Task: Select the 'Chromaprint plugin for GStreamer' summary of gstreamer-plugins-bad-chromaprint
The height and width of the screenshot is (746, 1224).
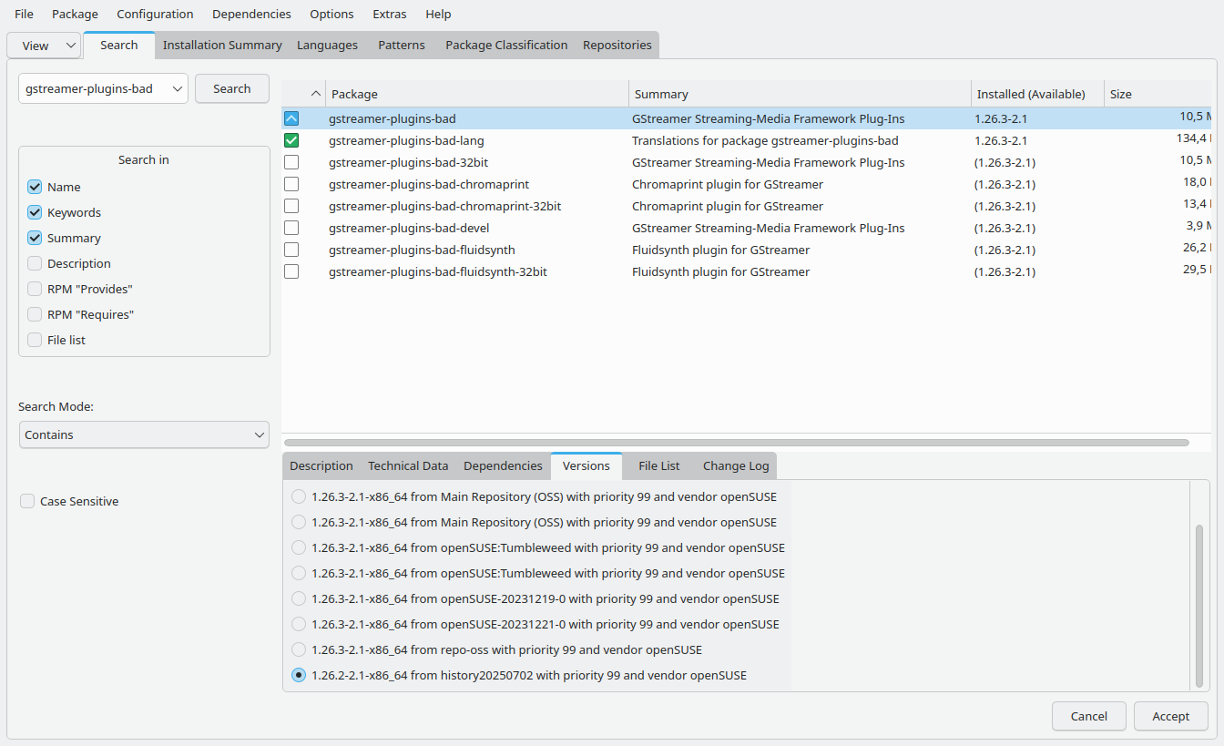Action: pos(728,184)
